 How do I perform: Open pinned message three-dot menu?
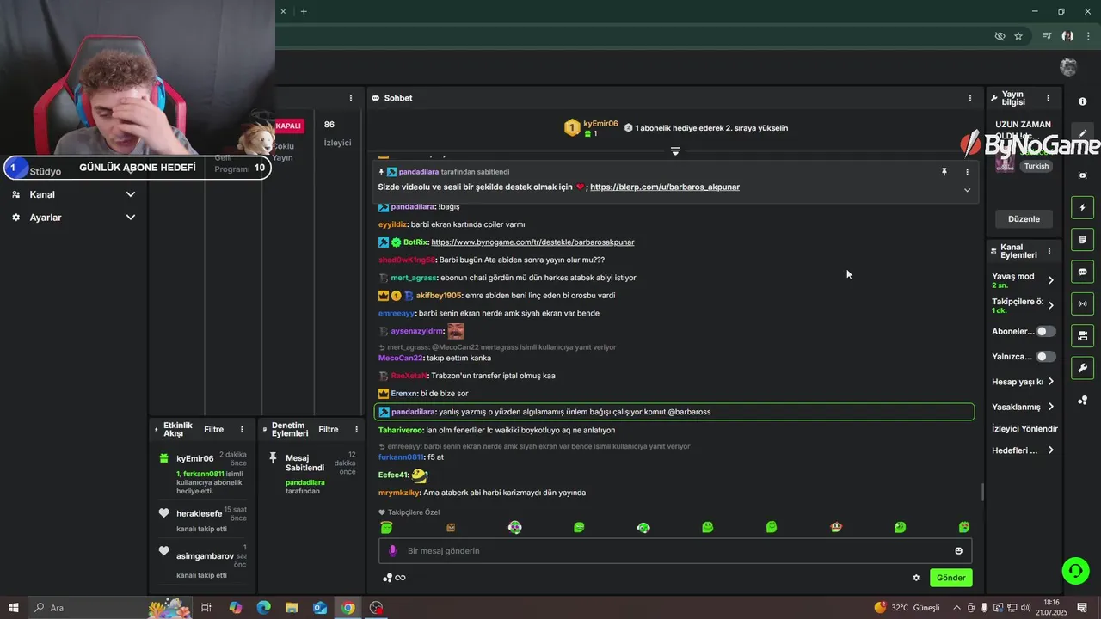pyautogui.click(x=967, y=172)
